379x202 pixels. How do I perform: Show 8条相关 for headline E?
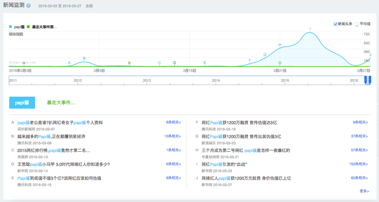(x=173, y=178)
